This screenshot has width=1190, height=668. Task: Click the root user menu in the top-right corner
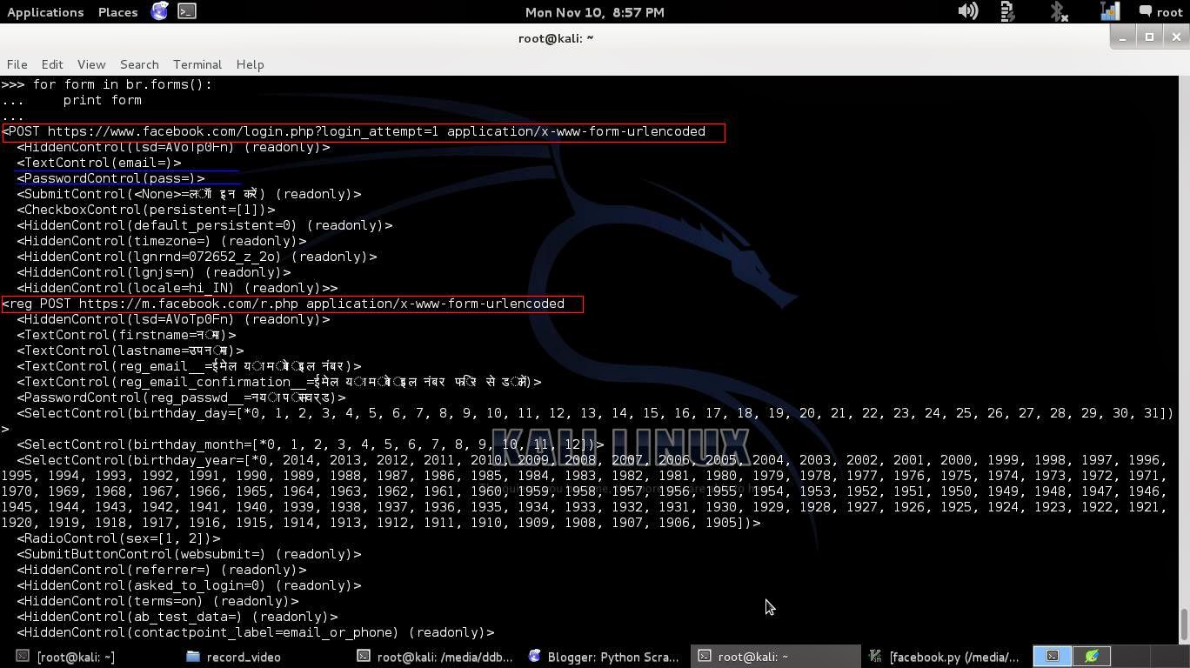coord(1169,11)
